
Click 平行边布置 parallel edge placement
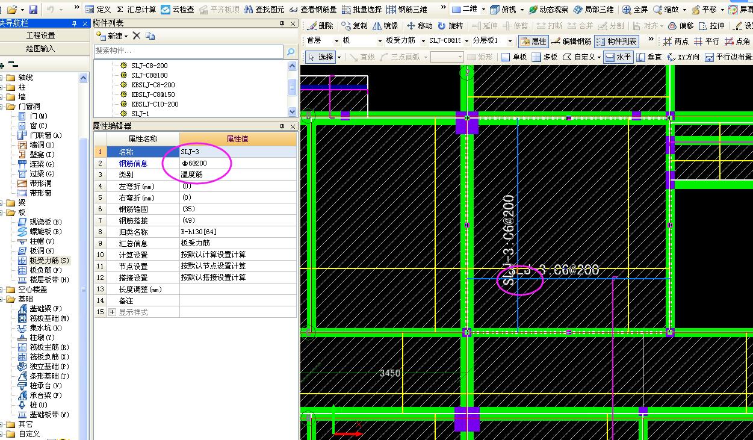(x=728, y=57)
